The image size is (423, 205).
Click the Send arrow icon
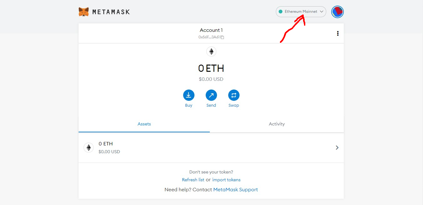(211, 95)
